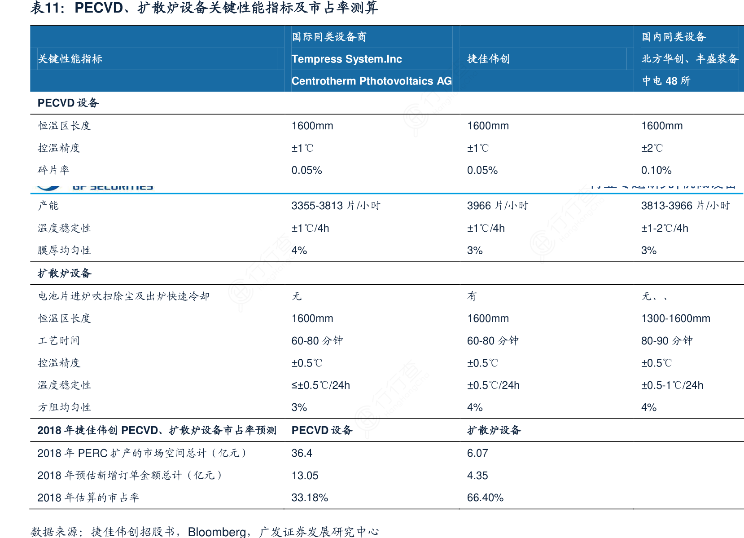This screenshot has width=744, height=538.
Task: Click the partial GF Securities logo
Action: 95,186
